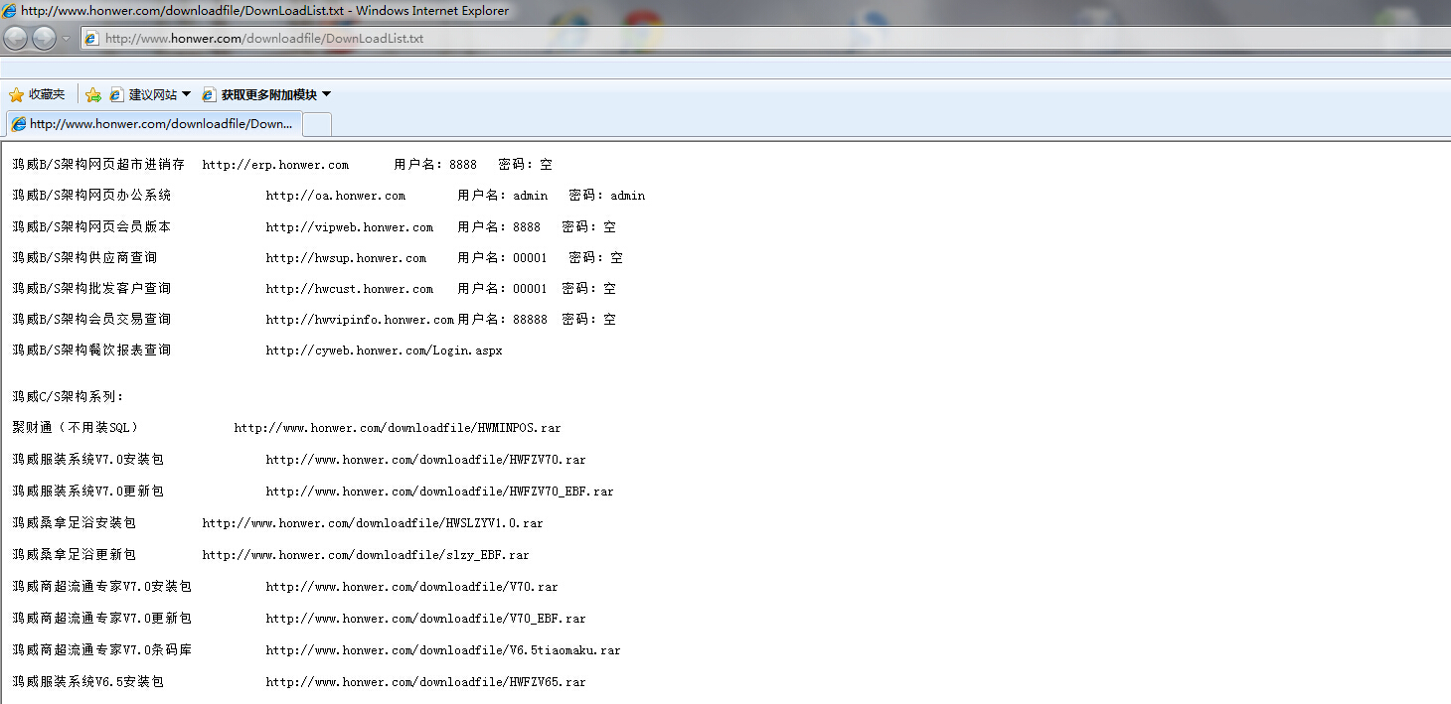Viewport: 1451px width, 704px height.
Task: Click the 鸿威B/S架构网页办公系统 text
Action: tap(91, 196)
